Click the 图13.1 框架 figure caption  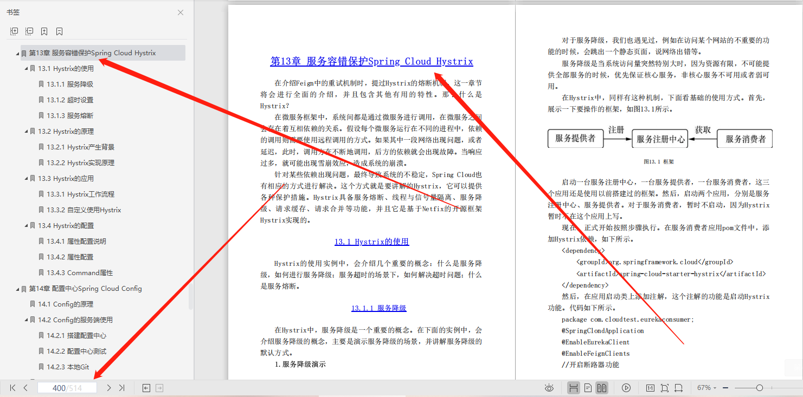[658, 161]
